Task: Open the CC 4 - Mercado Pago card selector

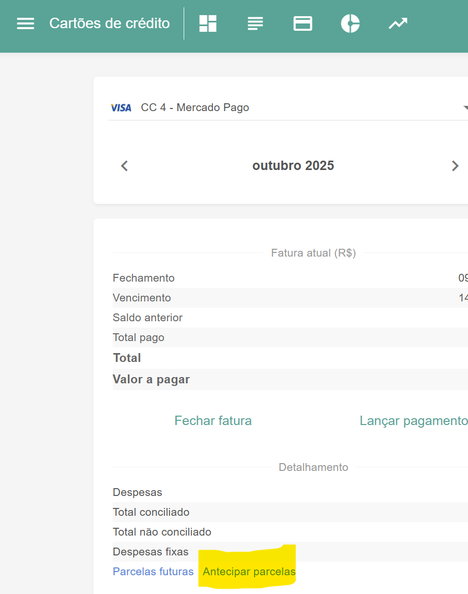Action: [288, 107]
